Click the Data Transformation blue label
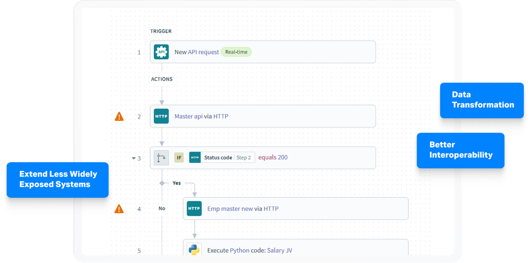This screenshot has width=531, height=263. (x=482, y=100)
